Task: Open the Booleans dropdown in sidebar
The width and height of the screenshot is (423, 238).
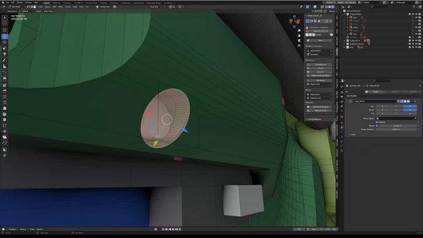Action: (319, 54)
